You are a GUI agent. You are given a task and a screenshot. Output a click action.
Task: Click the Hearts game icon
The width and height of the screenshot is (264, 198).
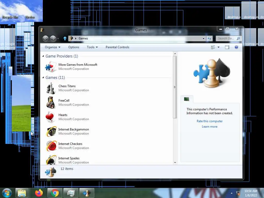tap(50, 117)
